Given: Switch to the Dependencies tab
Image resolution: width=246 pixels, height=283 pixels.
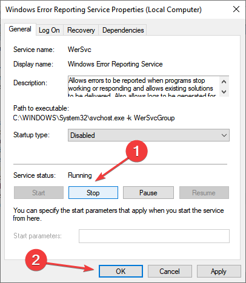Looking at the screenshot, I should click(x=123, y=30).
